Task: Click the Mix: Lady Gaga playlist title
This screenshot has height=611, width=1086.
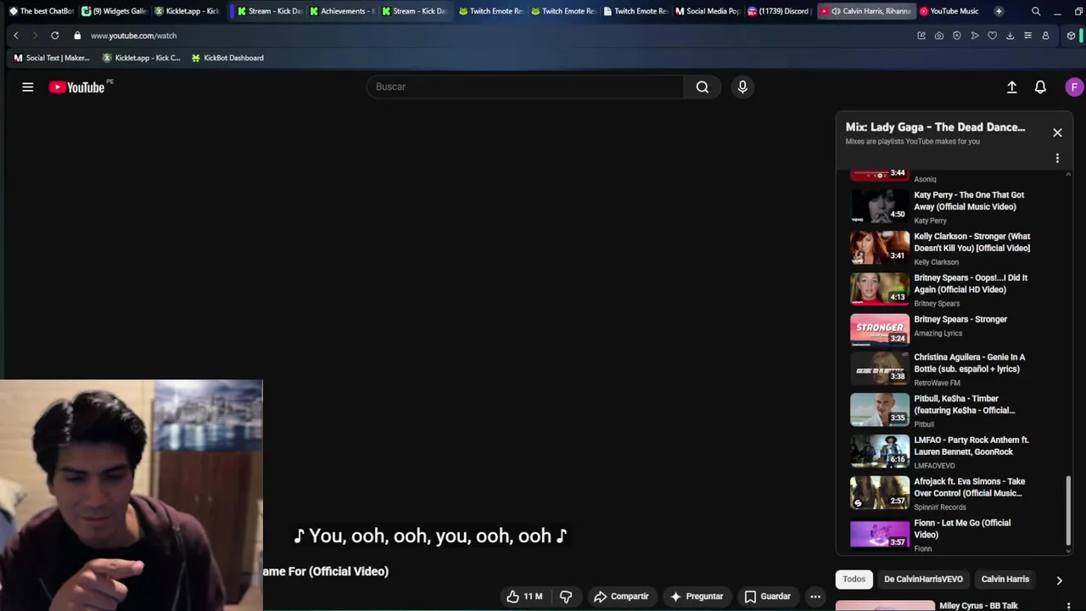Action: pyautogui.click(x=935, y=127)
